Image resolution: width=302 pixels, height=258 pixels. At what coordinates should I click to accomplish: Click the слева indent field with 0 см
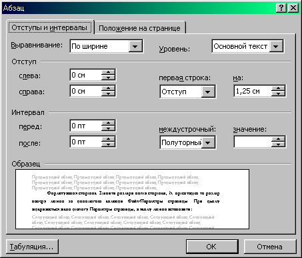(86, 75)
